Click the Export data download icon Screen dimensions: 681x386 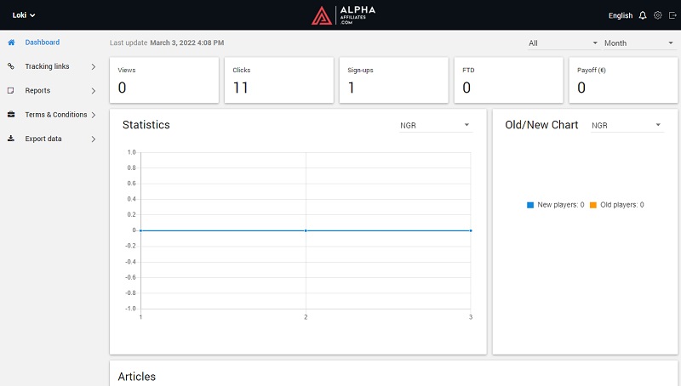pyautogui.click(x=11, y=139)
